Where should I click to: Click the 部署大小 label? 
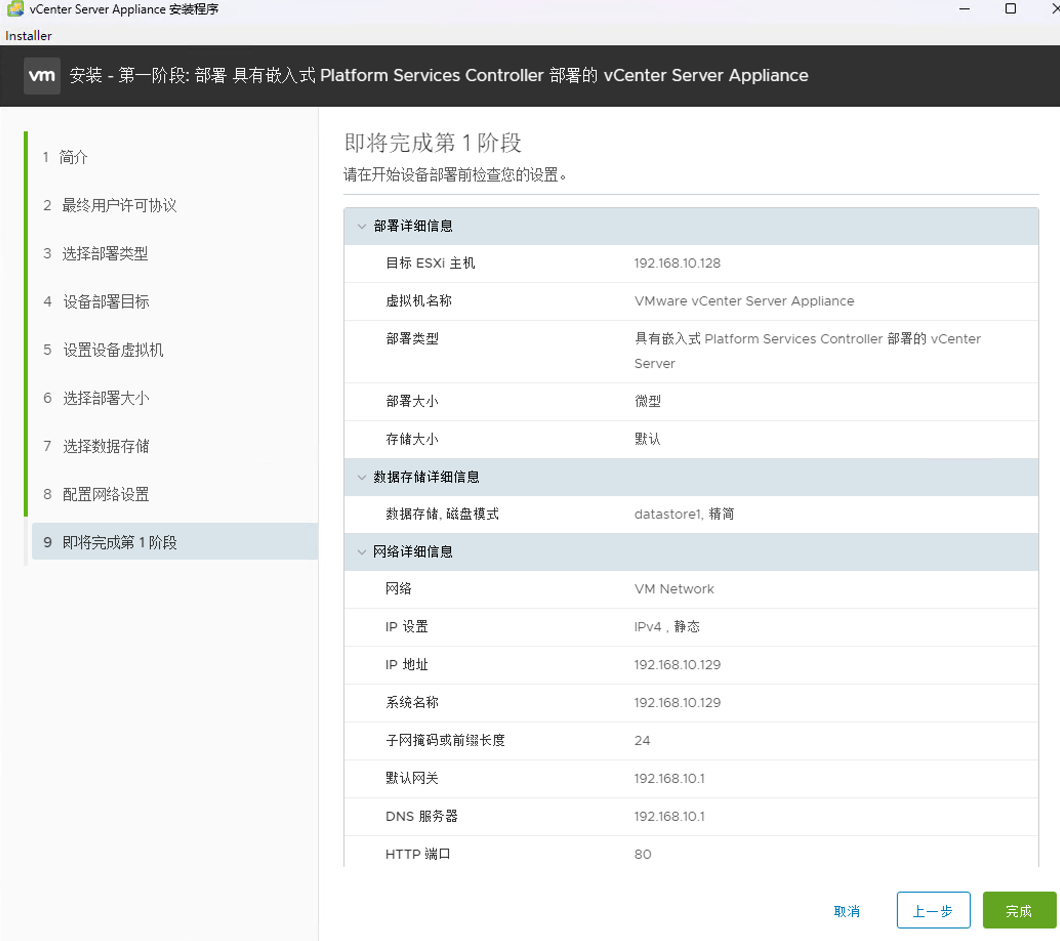[412, 401]
